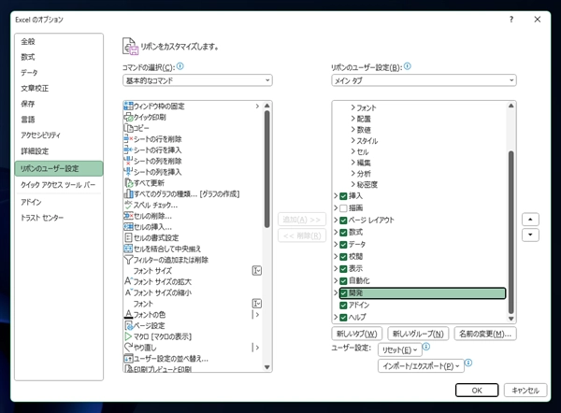Select シートの列を削除 command icon
This screenshot has width=561, height=413.
click(128, 161)
